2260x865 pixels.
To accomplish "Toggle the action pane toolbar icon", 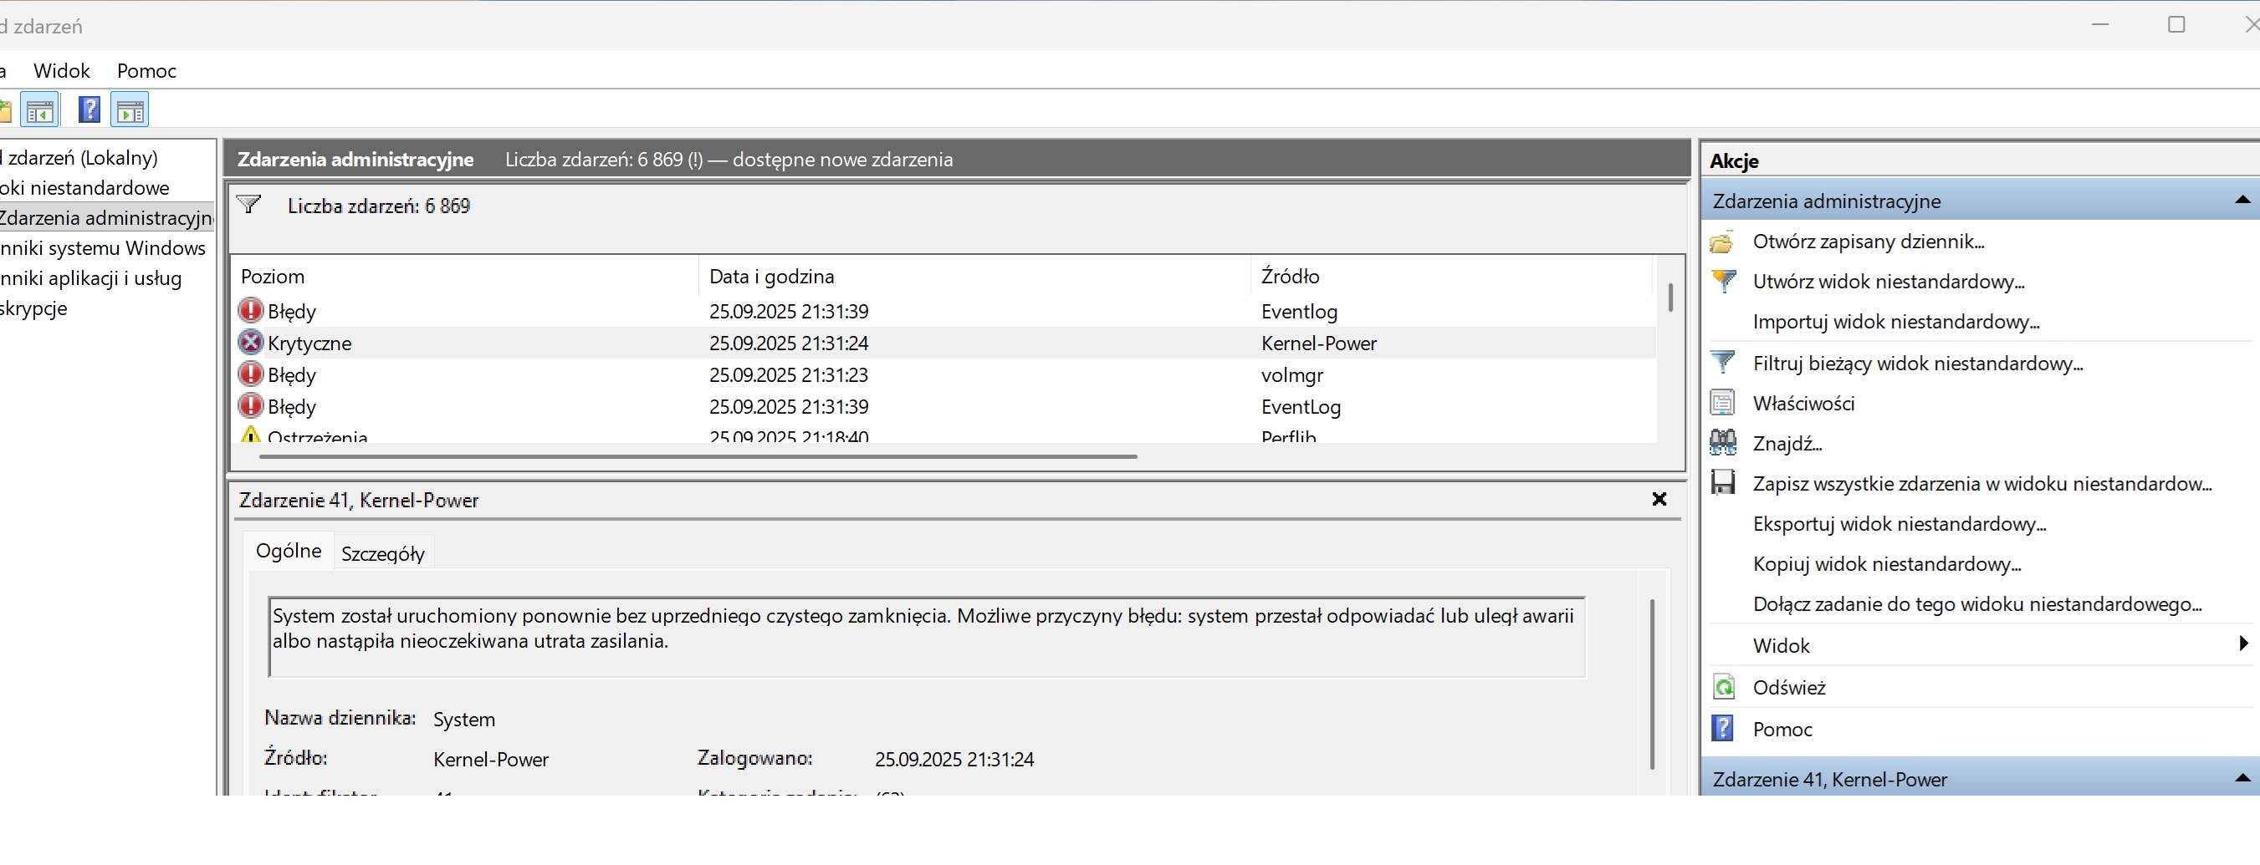I will [130, 110].
